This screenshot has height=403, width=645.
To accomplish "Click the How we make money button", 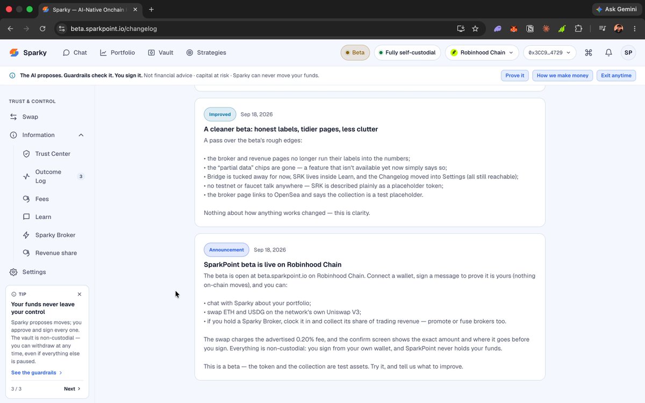I will [562, 76].
